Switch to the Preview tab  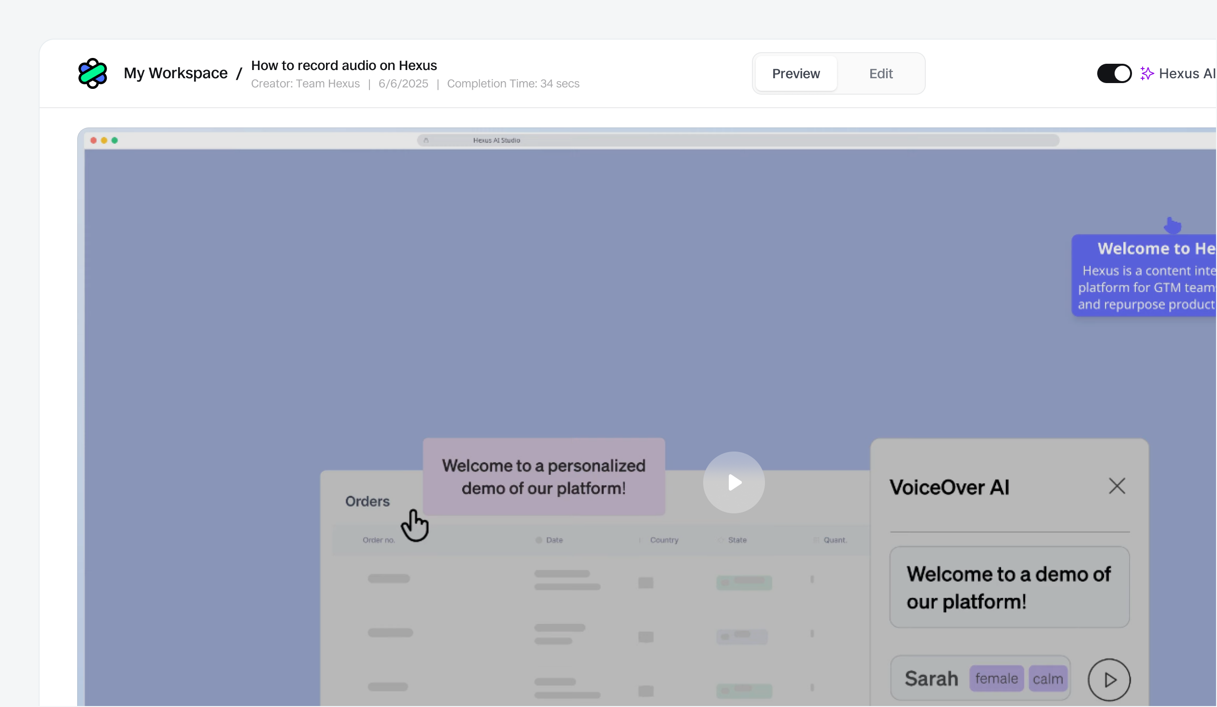[x=795, y=73]
